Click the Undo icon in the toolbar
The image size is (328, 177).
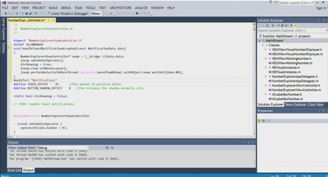point(35,13)
